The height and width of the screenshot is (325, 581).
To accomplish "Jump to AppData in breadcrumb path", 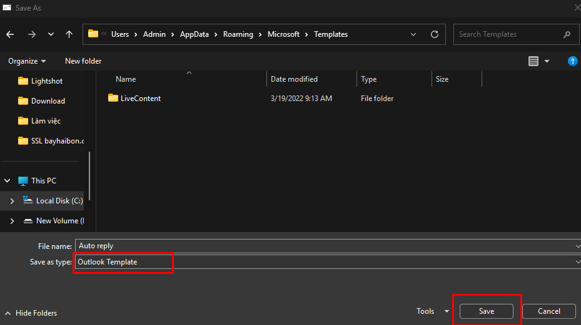I will (194, 34).
